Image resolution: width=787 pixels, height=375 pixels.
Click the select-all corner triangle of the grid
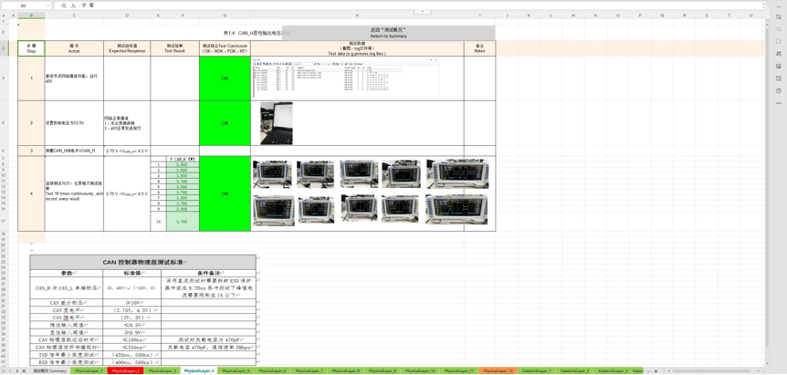pos(5,16)
